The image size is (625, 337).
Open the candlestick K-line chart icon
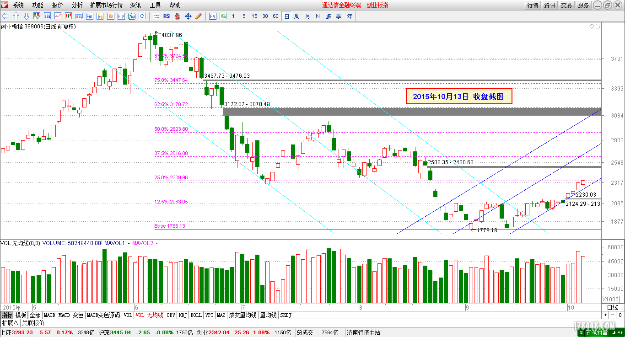[x=68, y=16]
